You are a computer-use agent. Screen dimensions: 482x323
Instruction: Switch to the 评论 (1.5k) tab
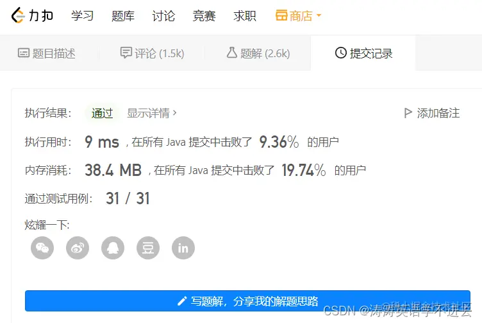coord(152,53)
